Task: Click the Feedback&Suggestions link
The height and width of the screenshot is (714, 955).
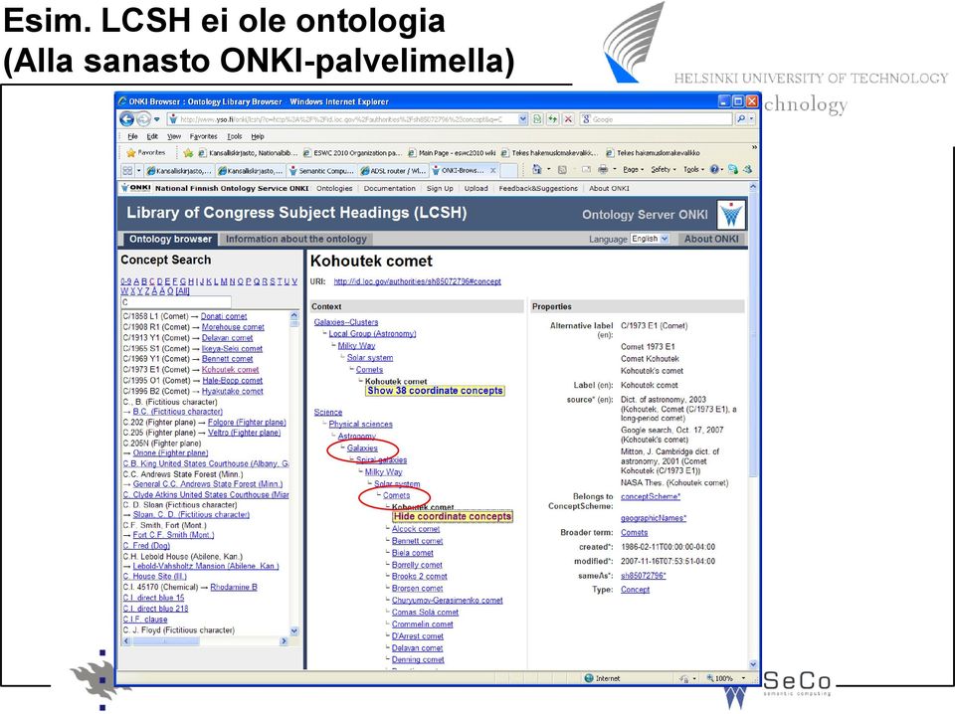Action: pos(538,188)
